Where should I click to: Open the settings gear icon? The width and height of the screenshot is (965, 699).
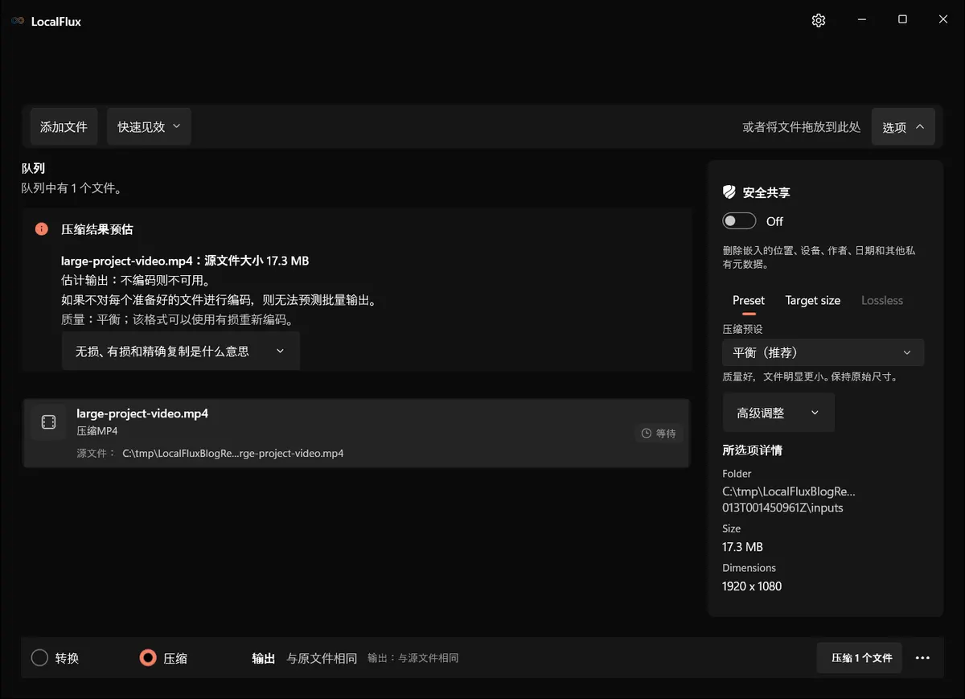tap(819, 20)
